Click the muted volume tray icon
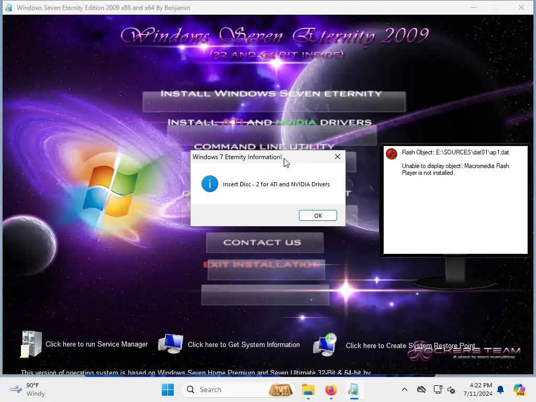 coord(451,390)
